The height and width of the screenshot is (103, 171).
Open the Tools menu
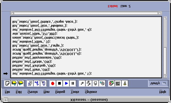(x=75, y=92)
